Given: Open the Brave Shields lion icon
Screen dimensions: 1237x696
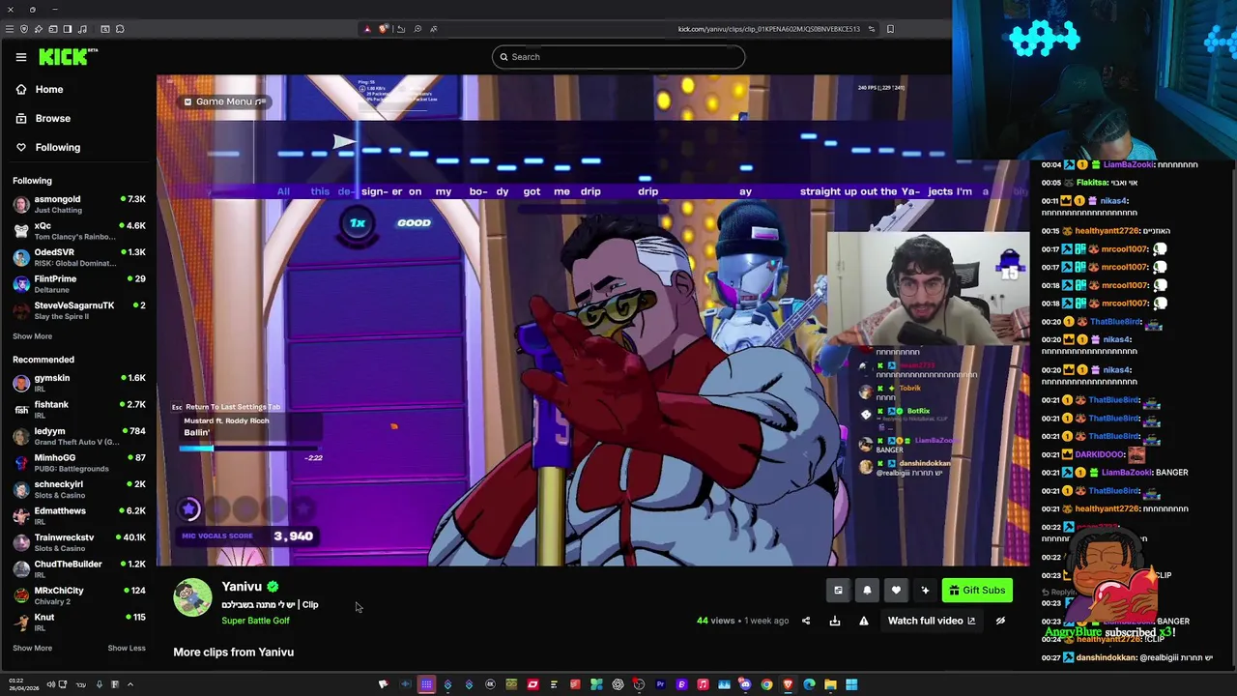Looking at the screenshot, I should pyautogui.click(x=384, y=29).
